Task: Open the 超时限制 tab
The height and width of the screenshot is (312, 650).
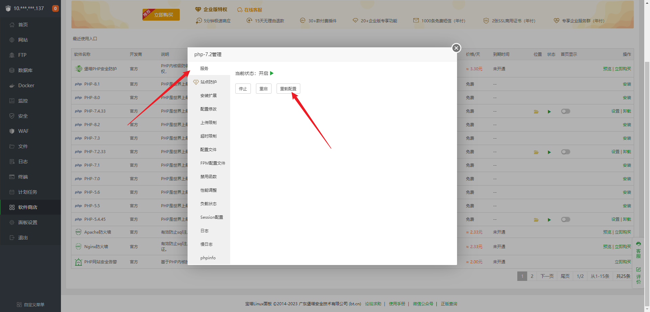Action: 209,136
